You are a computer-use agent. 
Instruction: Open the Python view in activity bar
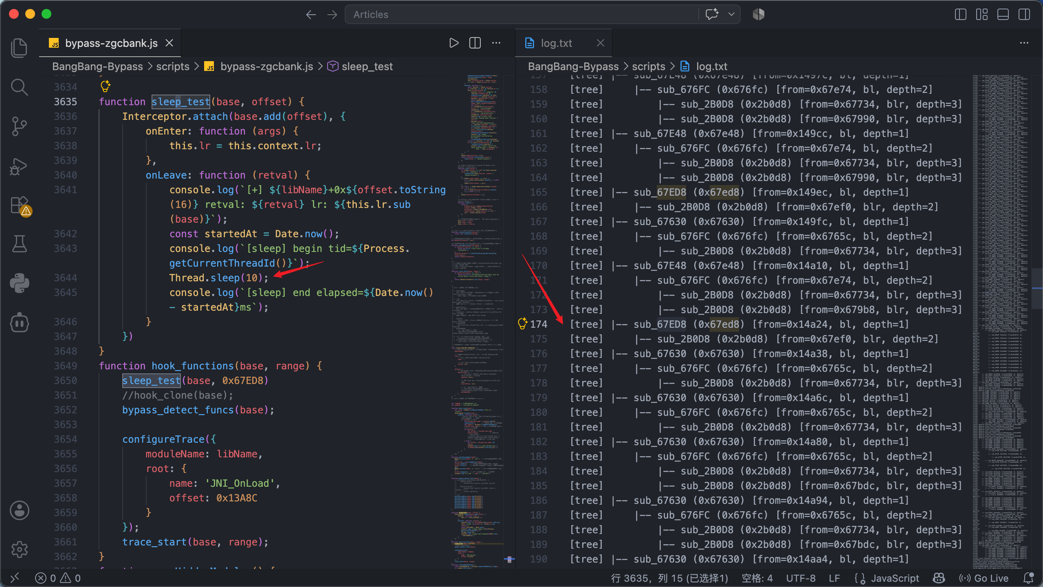click(x=19, y=283)
